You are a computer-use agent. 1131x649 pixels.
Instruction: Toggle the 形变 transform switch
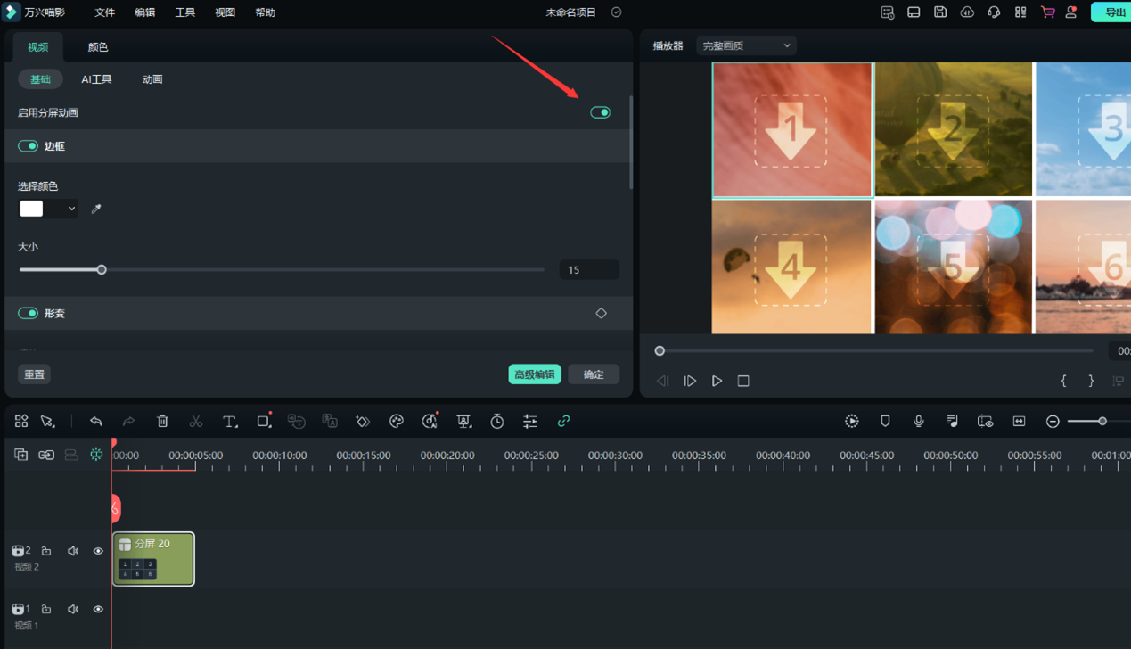pos(29,314)
